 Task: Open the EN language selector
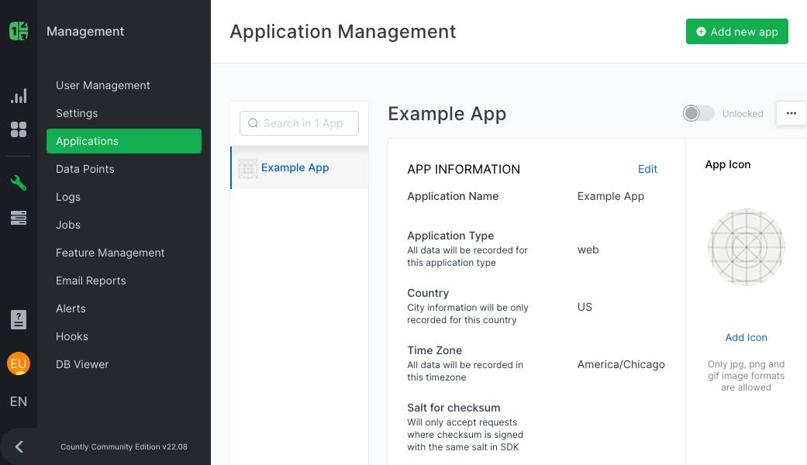[x=19, y=401]
